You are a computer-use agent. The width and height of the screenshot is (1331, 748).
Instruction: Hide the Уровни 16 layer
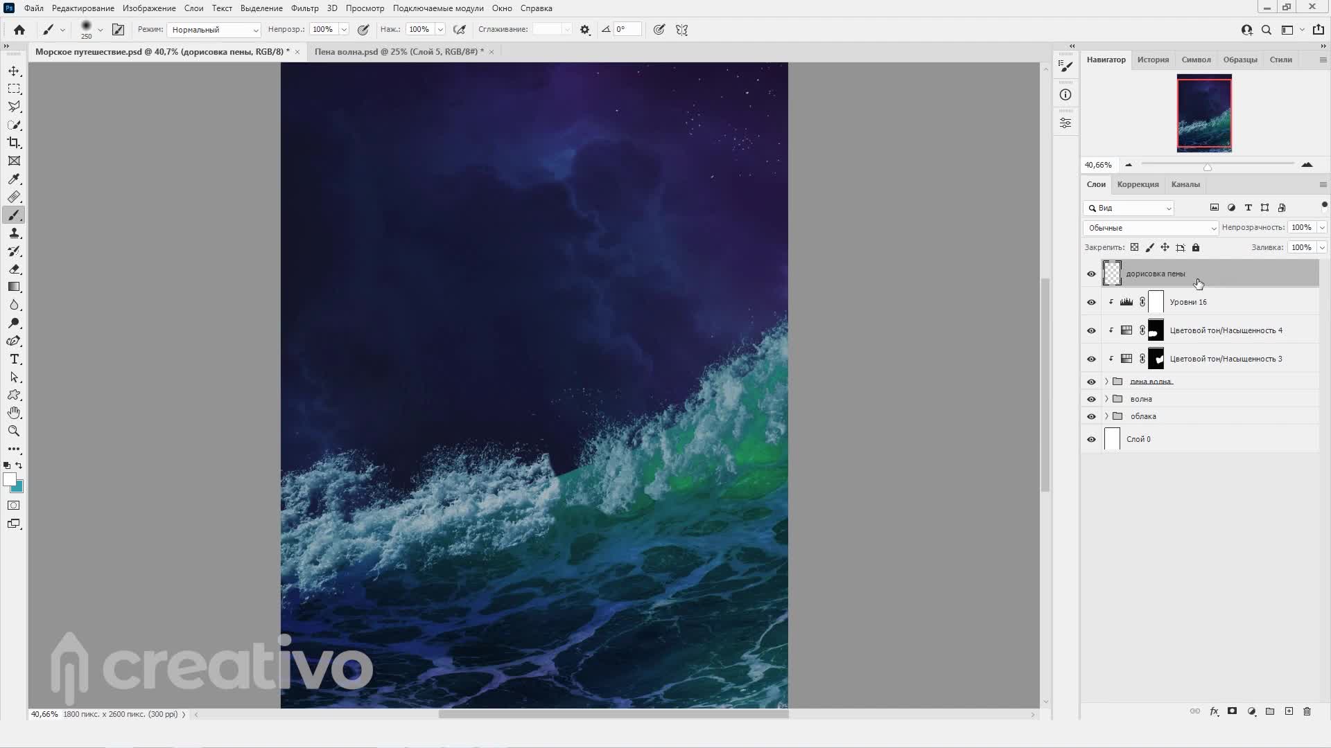pyautogui.click(x=1091, y=302)
